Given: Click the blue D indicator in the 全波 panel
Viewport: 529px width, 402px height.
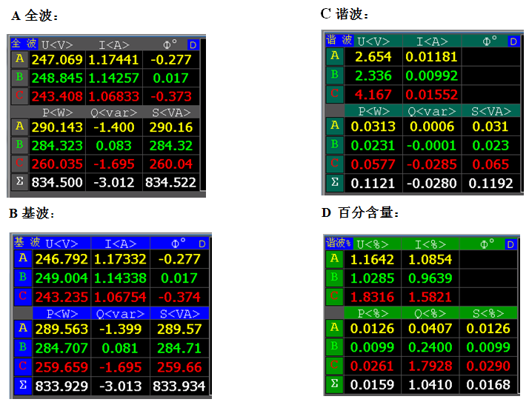Looking at the screenshot, I should 193,44.
